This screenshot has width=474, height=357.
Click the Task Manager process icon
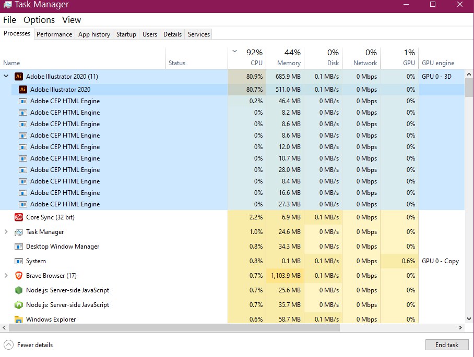19,232
